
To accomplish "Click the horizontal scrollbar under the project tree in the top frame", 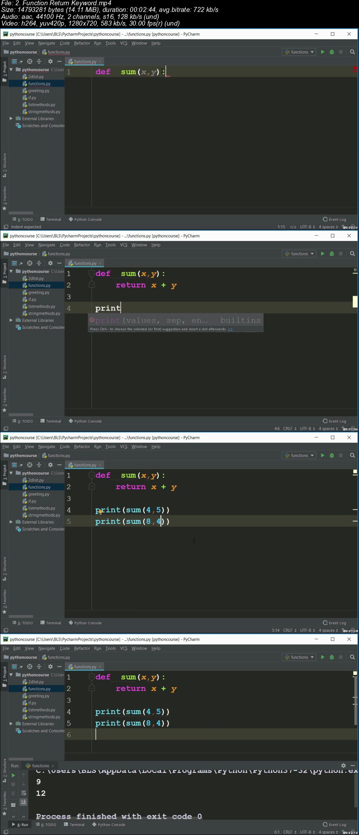I will click(21, 213).
